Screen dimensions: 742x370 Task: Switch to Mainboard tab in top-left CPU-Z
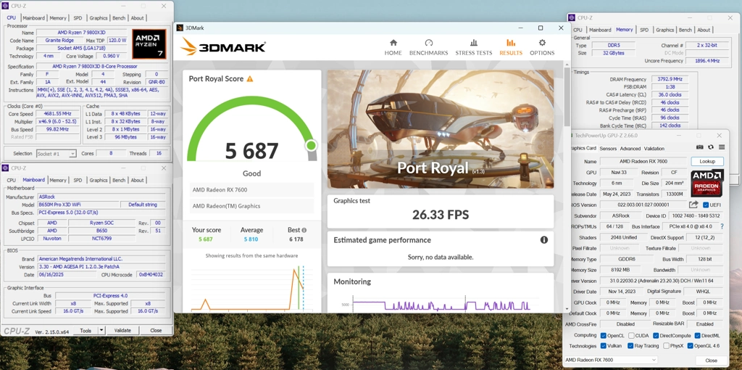pyautogui.click(x=33, y=18)
